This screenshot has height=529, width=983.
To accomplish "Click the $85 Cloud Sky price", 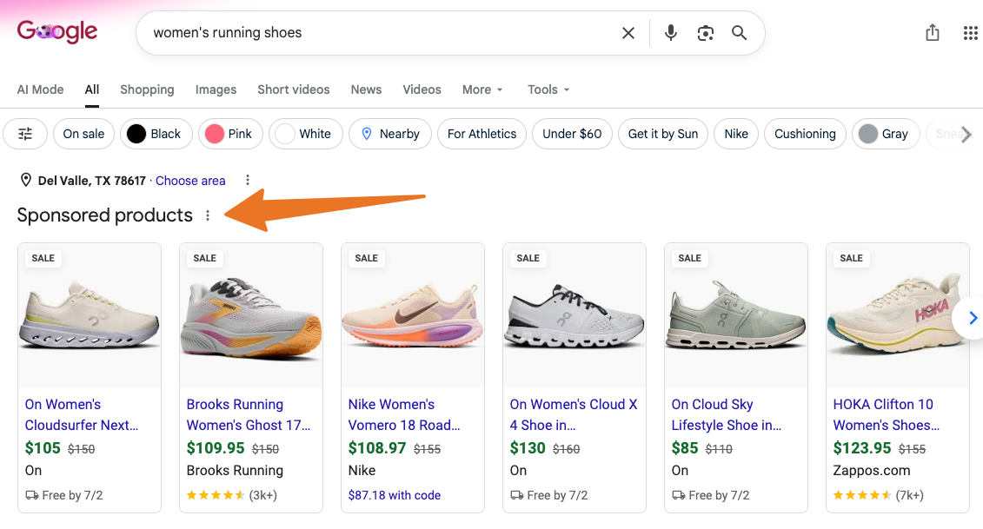I will pos(685,448).
